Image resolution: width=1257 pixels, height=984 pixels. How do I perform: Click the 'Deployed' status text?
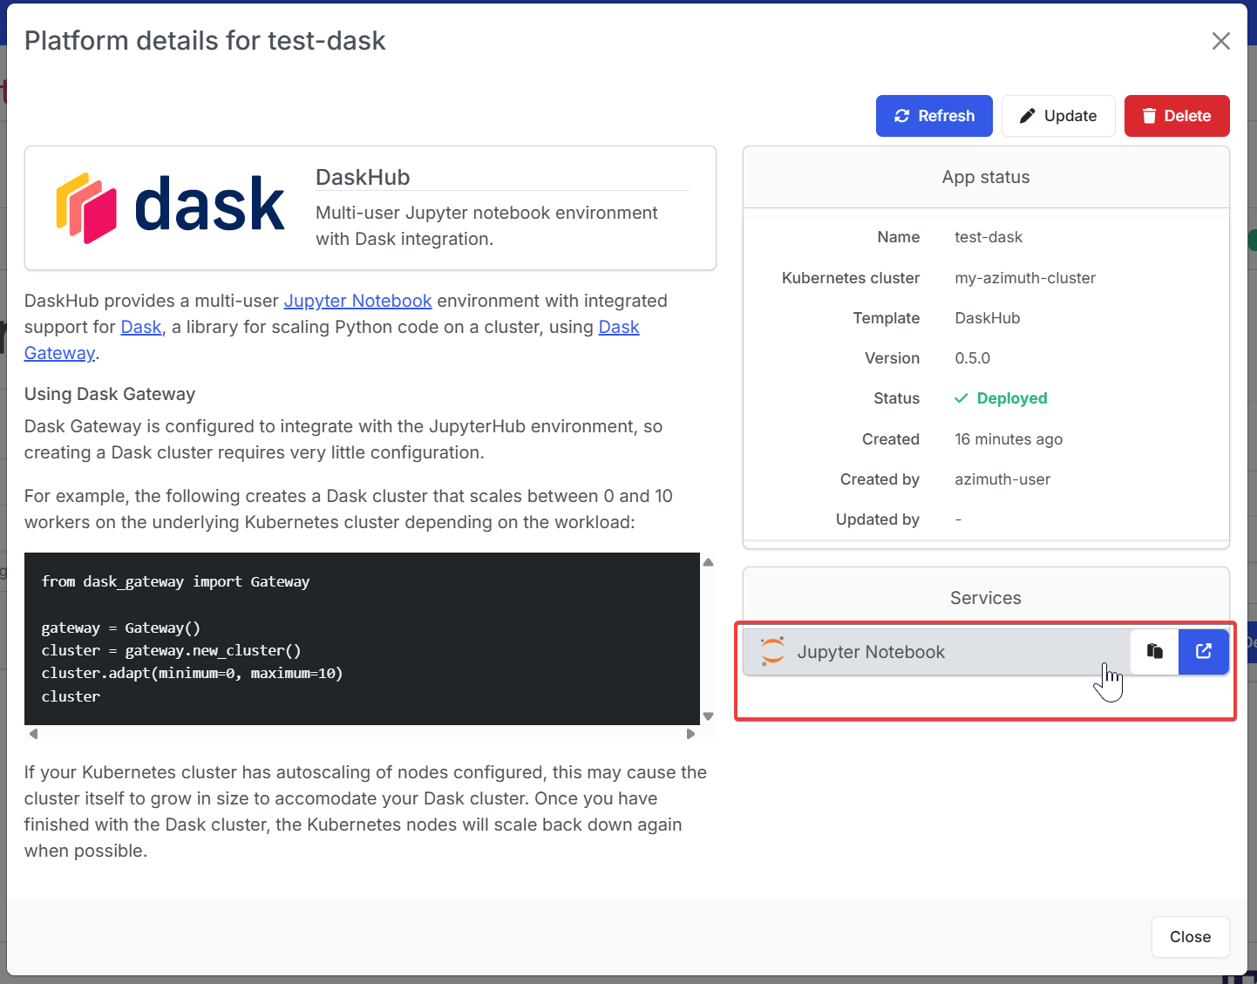(x=1012, y=398)
